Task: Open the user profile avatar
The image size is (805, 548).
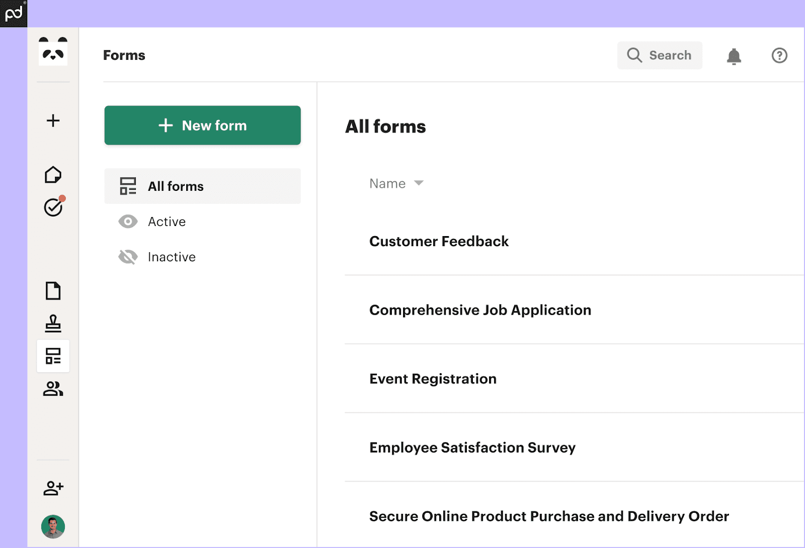Action: (53, 526)
